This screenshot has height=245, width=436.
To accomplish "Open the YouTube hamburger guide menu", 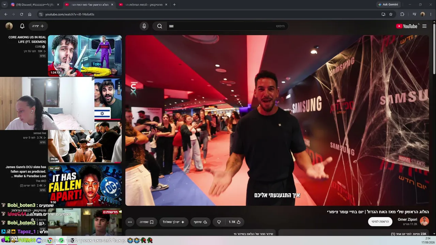I will pos(424,26).
